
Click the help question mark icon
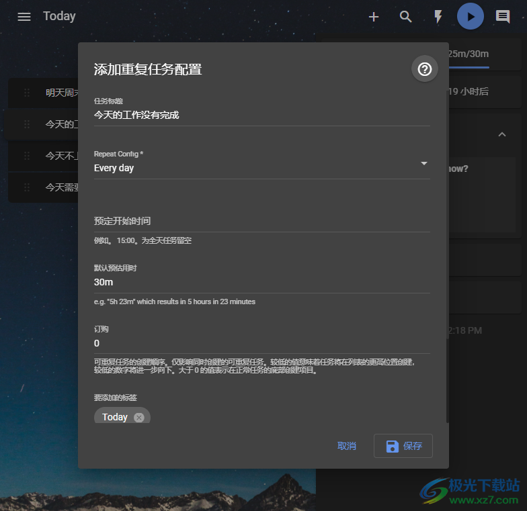tap(425, 69)
